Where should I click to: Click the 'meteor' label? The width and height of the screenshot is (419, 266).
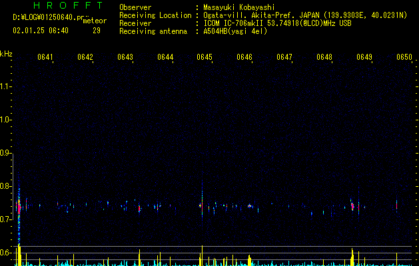pyautogui.click(x=95, y=21)
